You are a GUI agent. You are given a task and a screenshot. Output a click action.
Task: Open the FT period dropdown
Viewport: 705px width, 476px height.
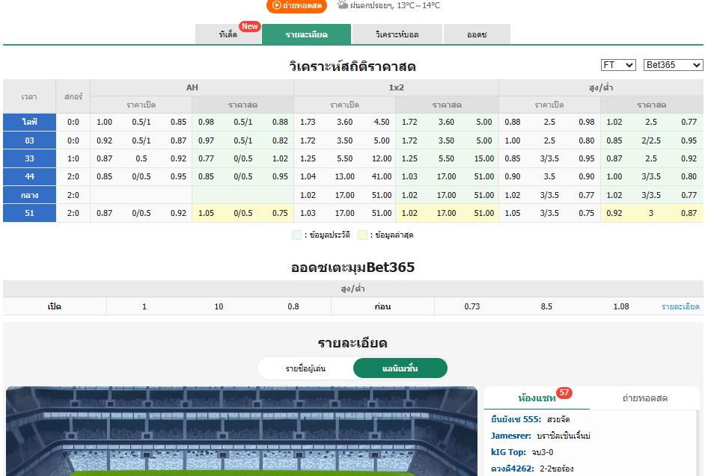tap(617, 65)
